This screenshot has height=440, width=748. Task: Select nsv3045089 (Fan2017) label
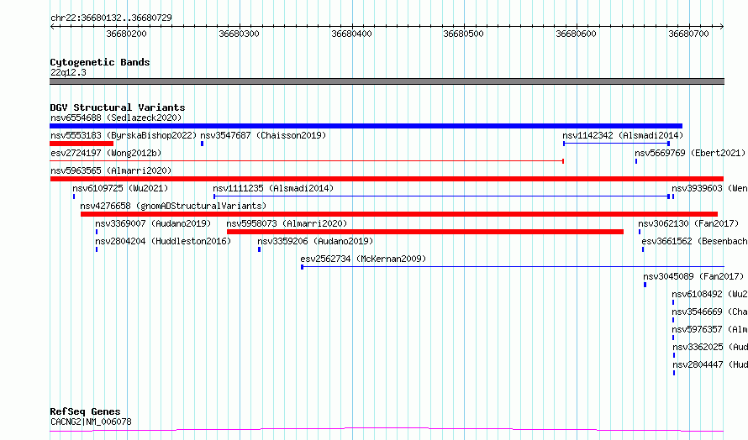click(693, 276)
